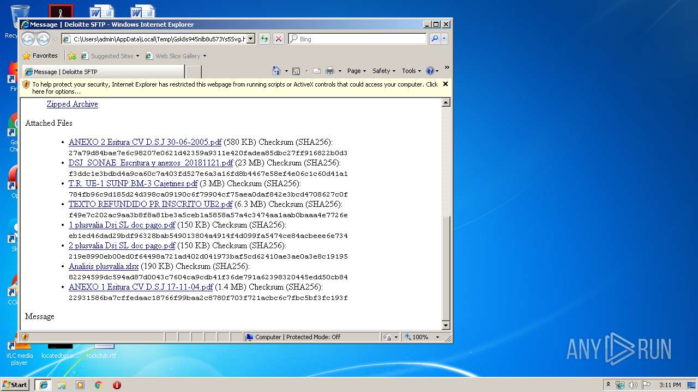698x392 pixels.
Task: Open the Page menu
Action: pos(356,71)
